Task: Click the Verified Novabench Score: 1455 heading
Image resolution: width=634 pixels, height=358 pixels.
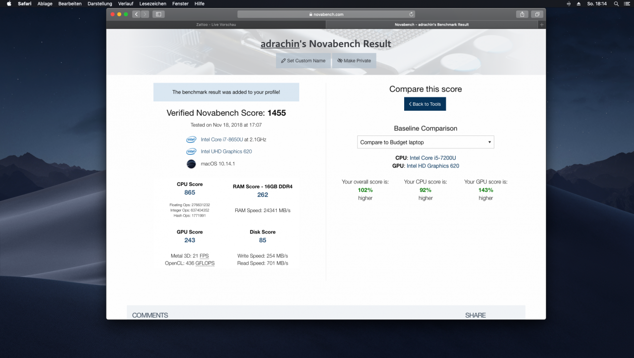Action: pyautogui.click(x=226, y=113)
